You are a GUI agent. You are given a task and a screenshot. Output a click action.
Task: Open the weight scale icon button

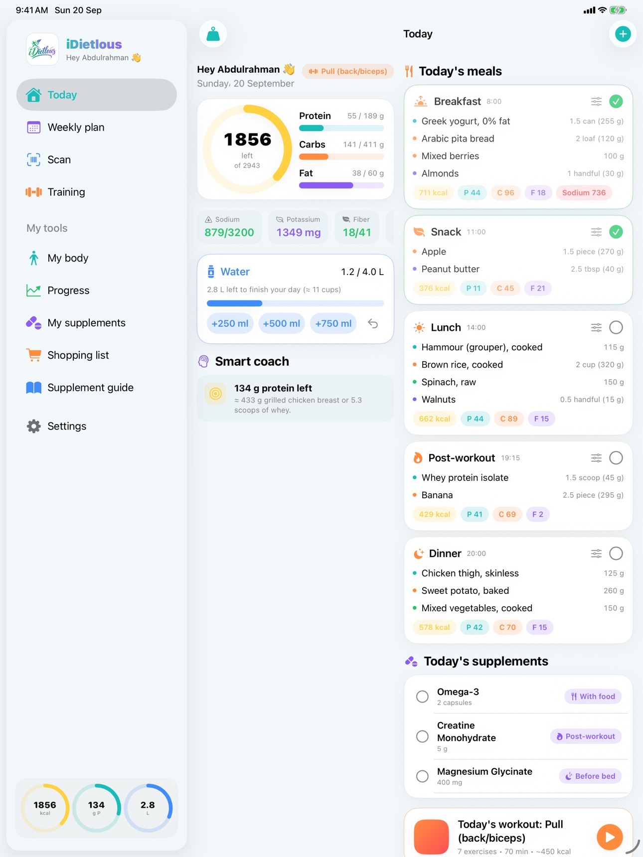[x=213, y=34]
